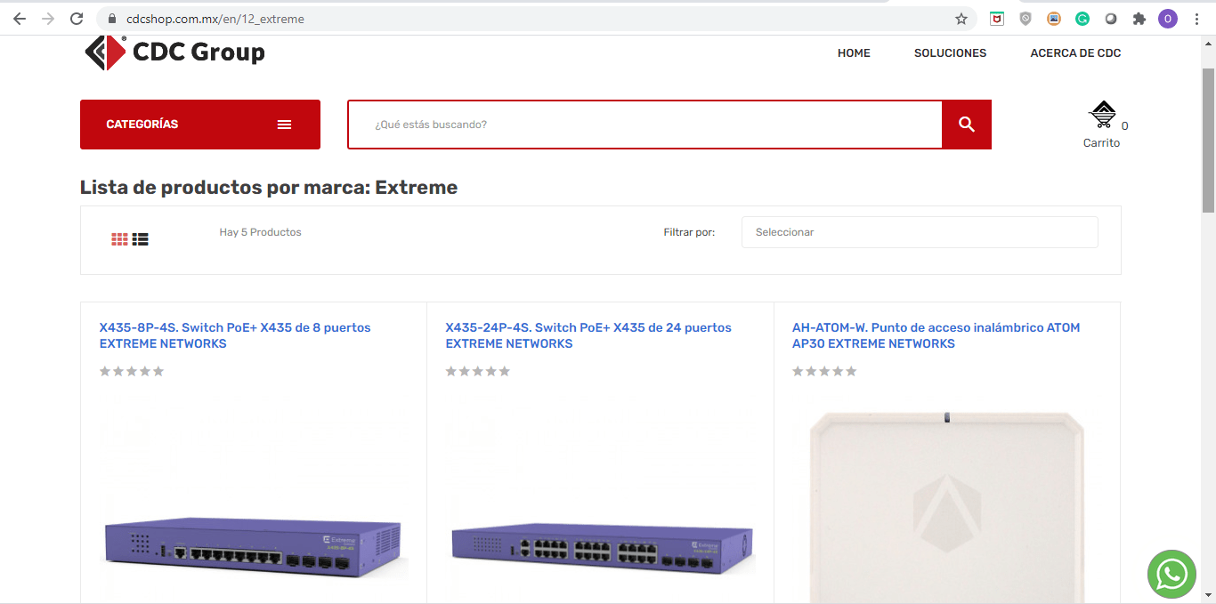Open ACERCA DE CDC page
The image size is (1216, 604).
click(1075, 53)
